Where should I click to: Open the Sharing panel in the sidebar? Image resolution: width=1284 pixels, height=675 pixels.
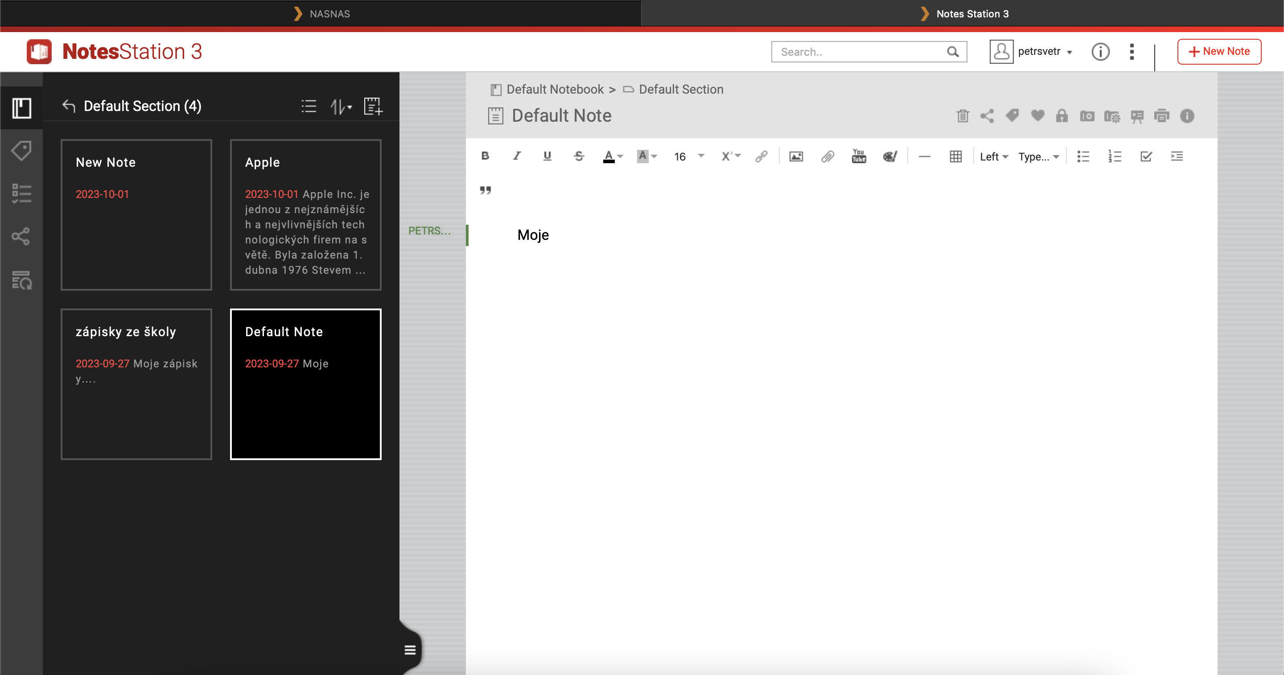coord(21,237)
